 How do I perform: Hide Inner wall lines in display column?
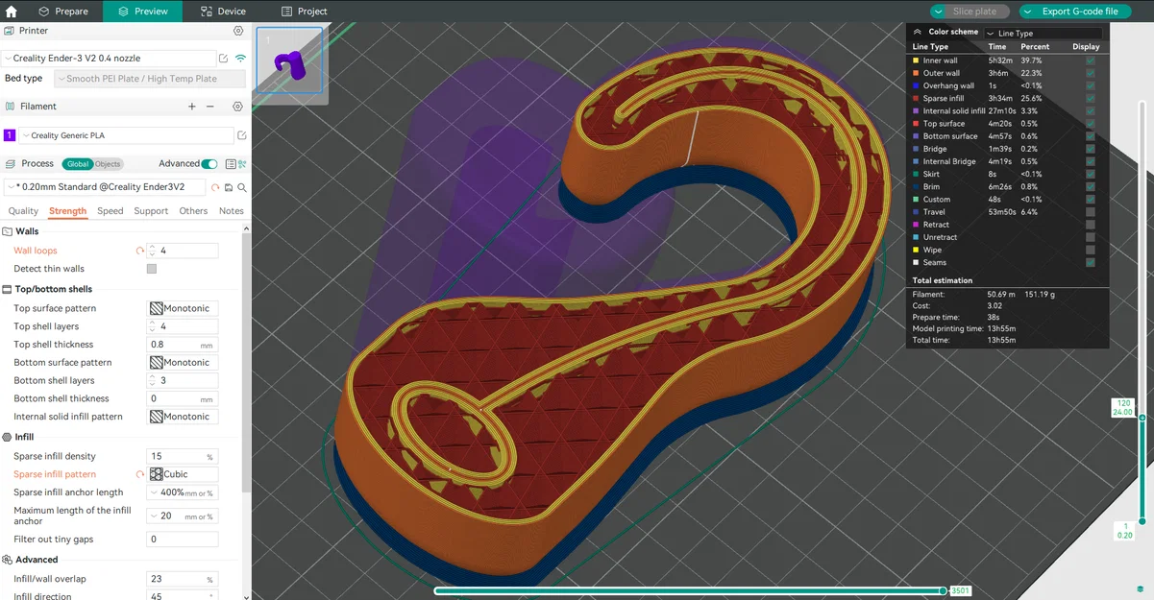[1090, 60]
